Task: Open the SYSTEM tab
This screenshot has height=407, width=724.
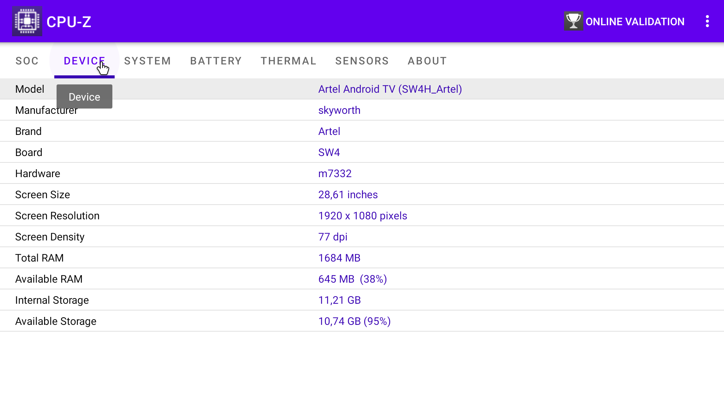Action: point(147,61)
